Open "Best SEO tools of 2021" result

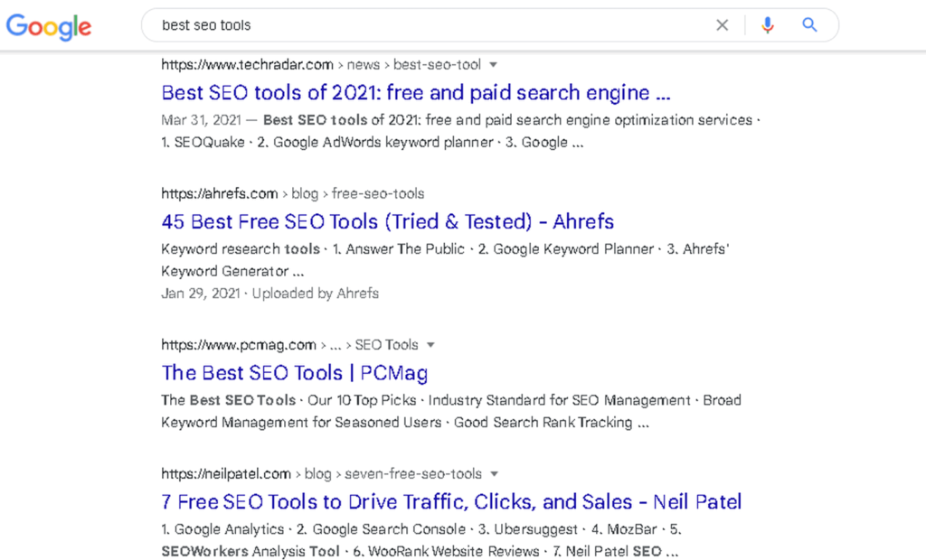pyautogui.click(x=415, y=93)
